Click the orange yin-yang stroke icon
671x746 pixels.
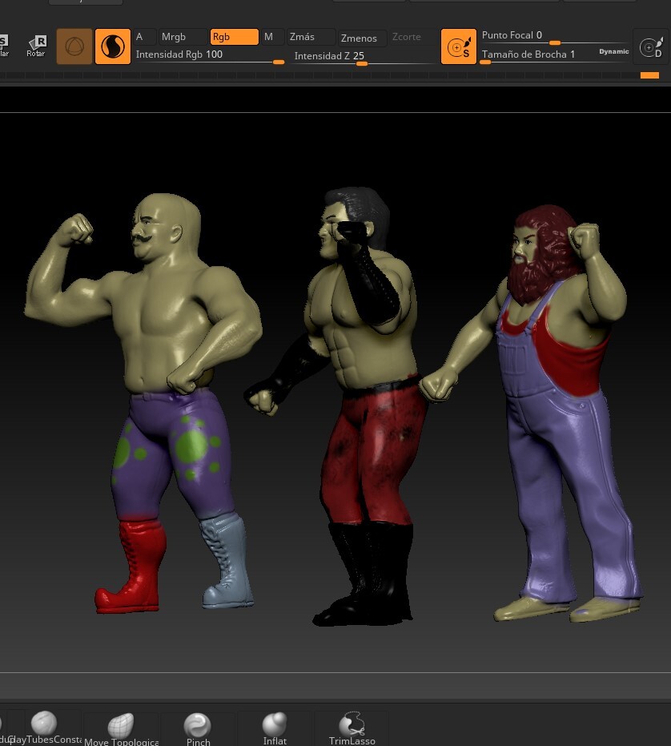pyautogui.click(x=113, y=46)
